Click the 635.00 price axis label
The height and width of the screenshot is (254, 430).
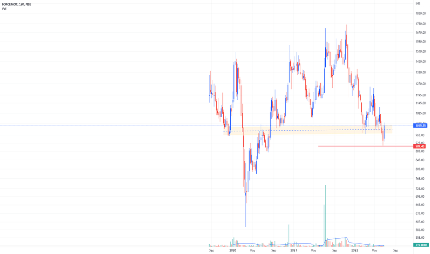pos(420,213)
